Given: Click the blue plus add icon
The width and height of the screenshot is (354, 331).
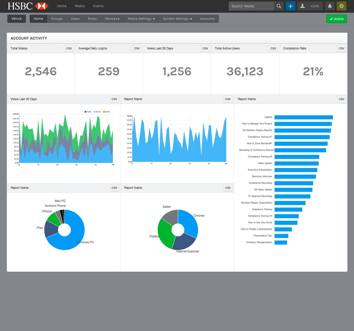Looking at the screenshot, I should (291, 6).
